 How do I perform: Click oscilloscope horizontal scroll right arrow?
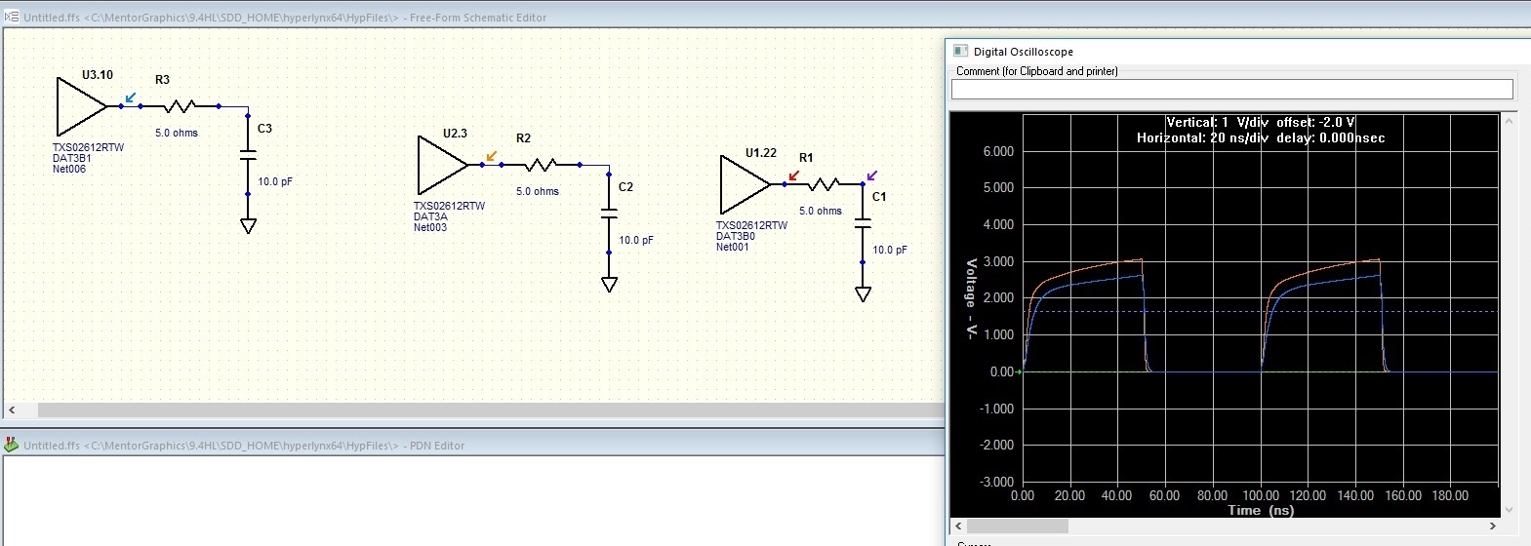(1492, 526)
